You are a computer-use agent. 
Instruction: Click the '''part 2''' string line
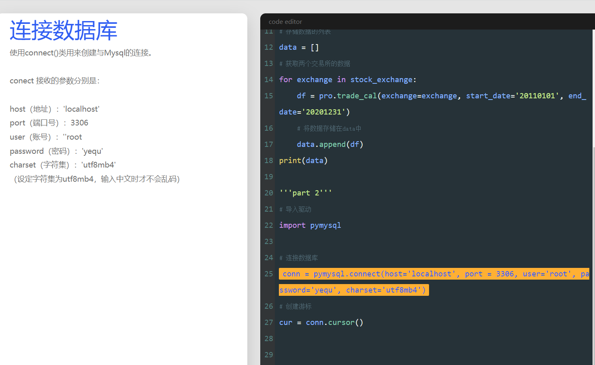click(x=306, y=193)
